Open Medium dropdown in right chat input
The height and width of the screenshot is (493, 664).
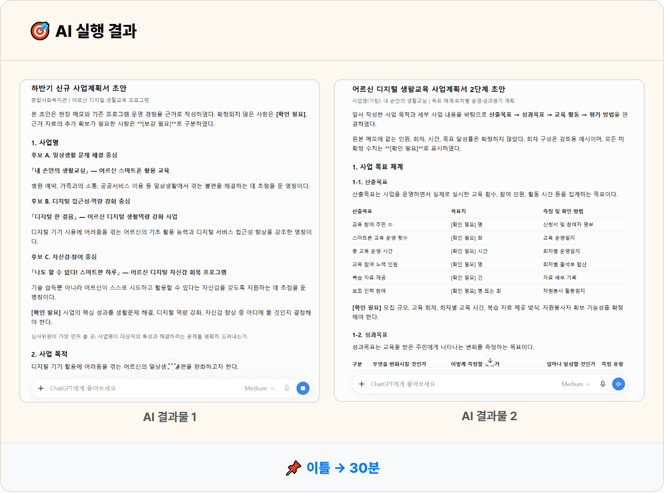(x=576, y=384)
